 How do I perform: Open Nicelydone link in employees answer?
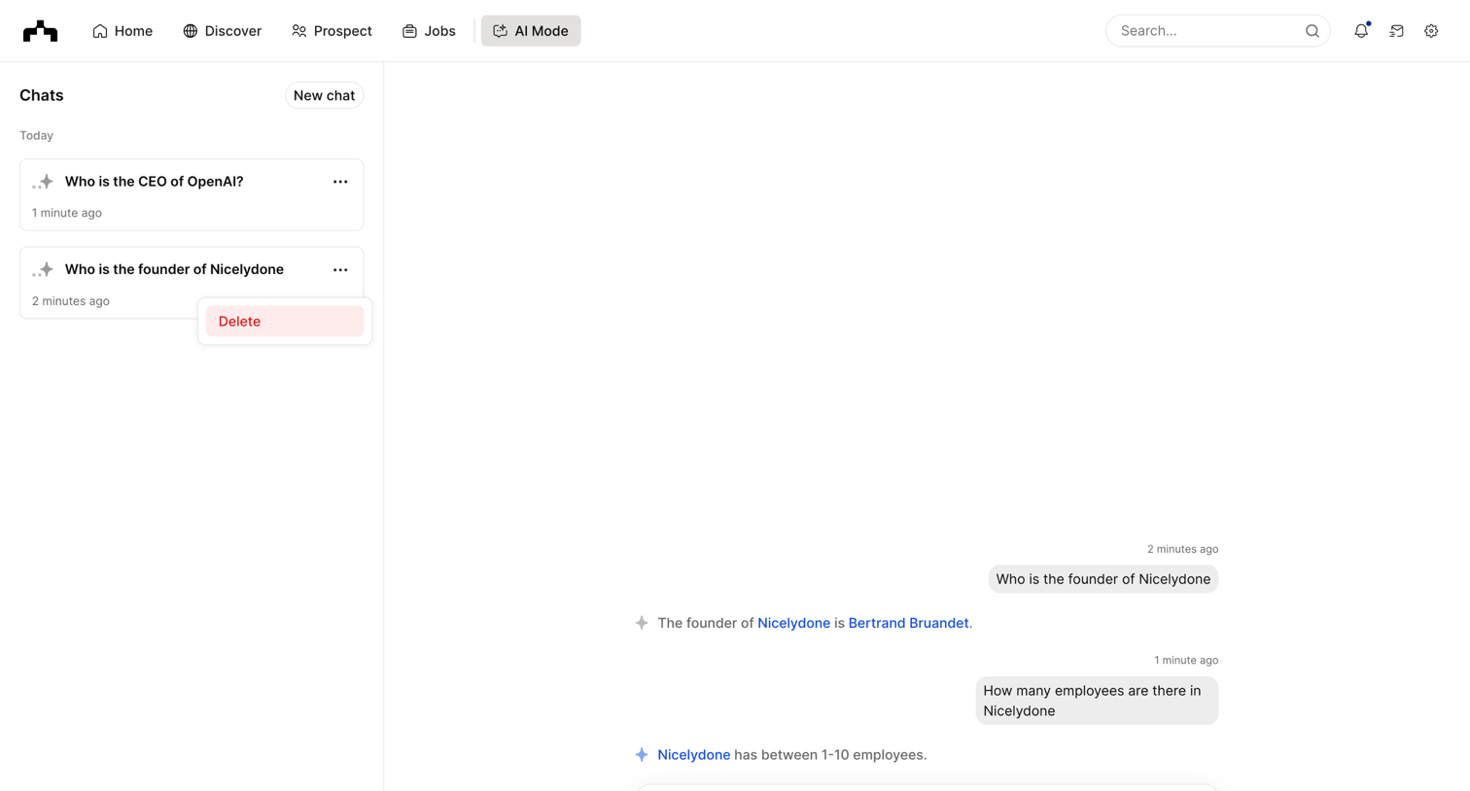tap(693, 755)
